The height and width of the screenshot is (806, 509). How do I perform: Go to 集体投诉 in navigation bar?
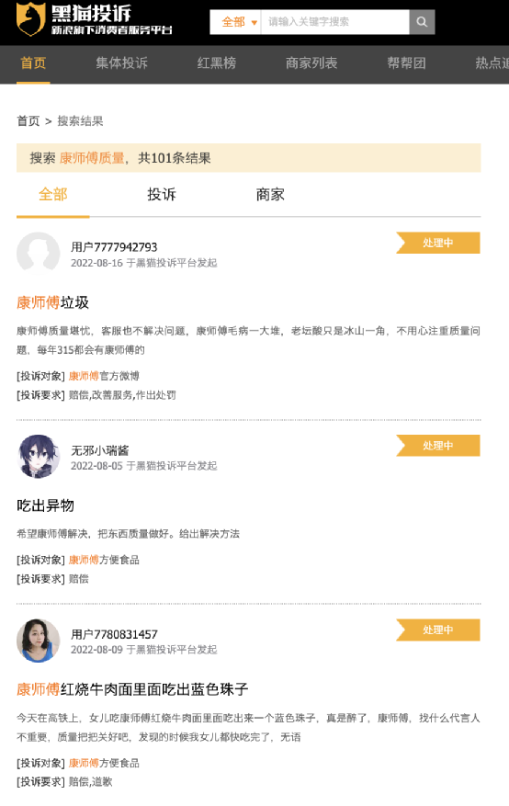[x=121, y=63]
